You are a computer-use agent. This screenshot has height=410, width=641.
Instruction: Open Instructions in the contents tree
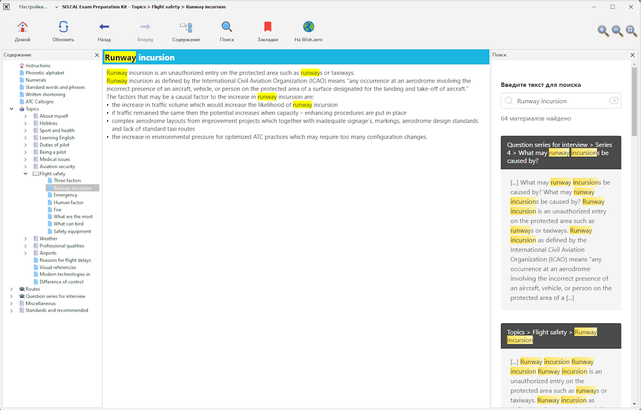click(38, 66)
